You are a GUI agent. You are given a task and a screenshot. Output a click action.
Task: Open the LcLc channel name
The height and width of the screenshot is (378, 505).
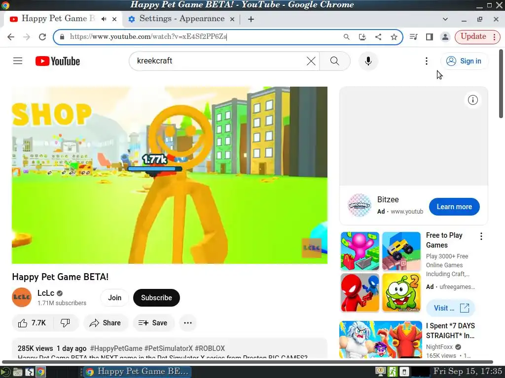[46, 293]
